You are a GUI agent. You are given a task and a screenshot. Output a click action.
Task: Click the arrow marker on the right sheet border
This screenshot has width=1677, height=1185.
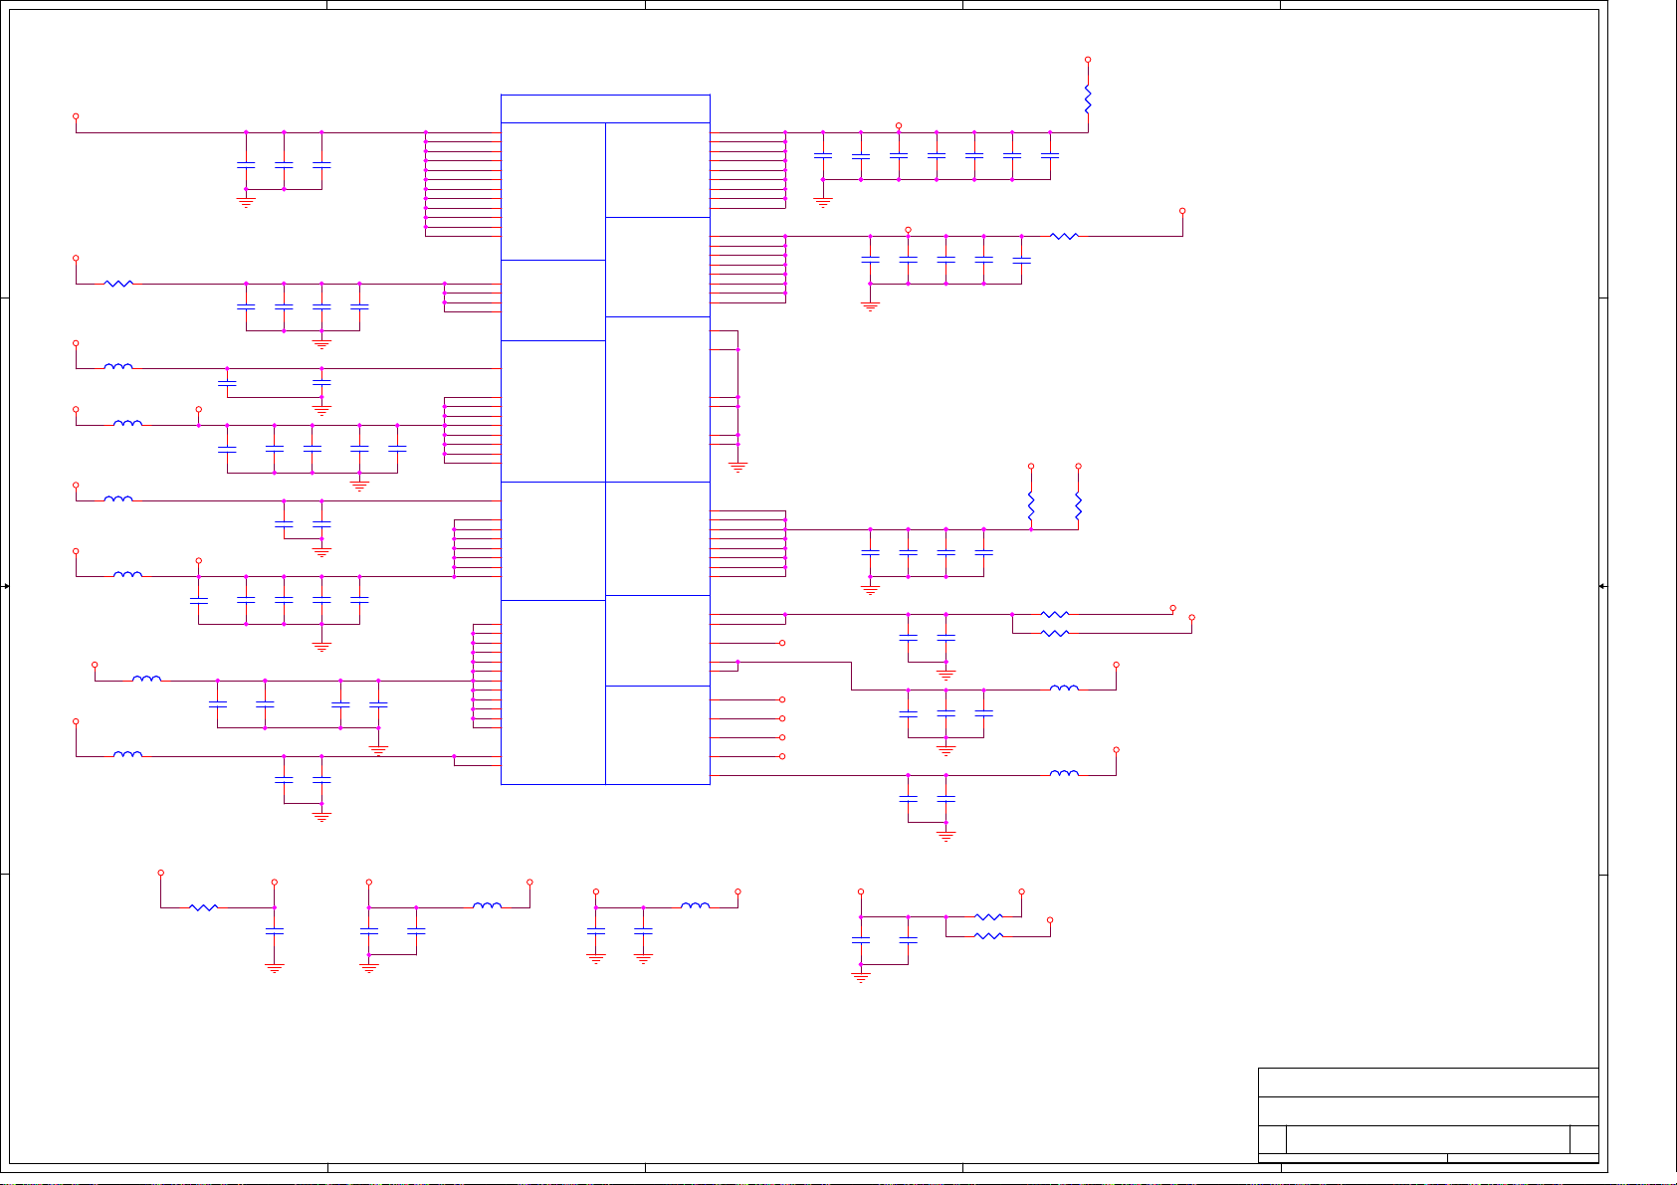click(1602, 586)
